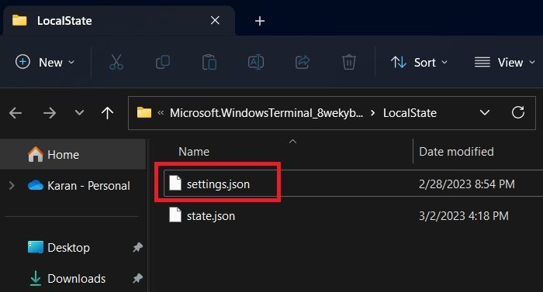Click the OneDrive cloud icon
This screenshot has height=292, width=543.
coord(36,185)
